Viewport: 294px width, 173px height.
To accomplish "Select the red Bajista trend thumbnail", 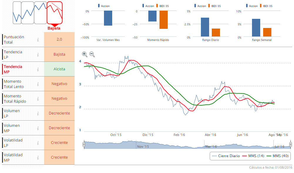I will [55, 13].
